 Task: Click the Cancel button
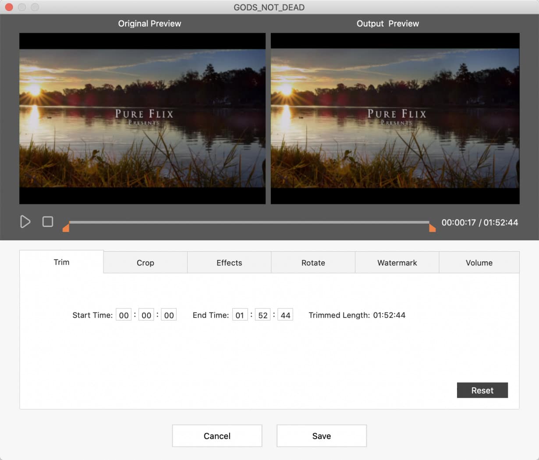coord(217,436)
